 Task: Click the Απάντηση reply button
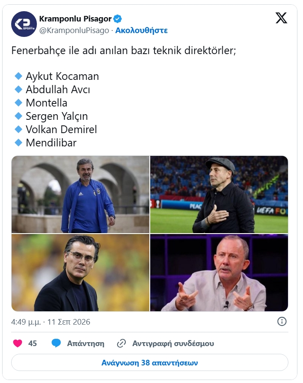tap(86, 343)
